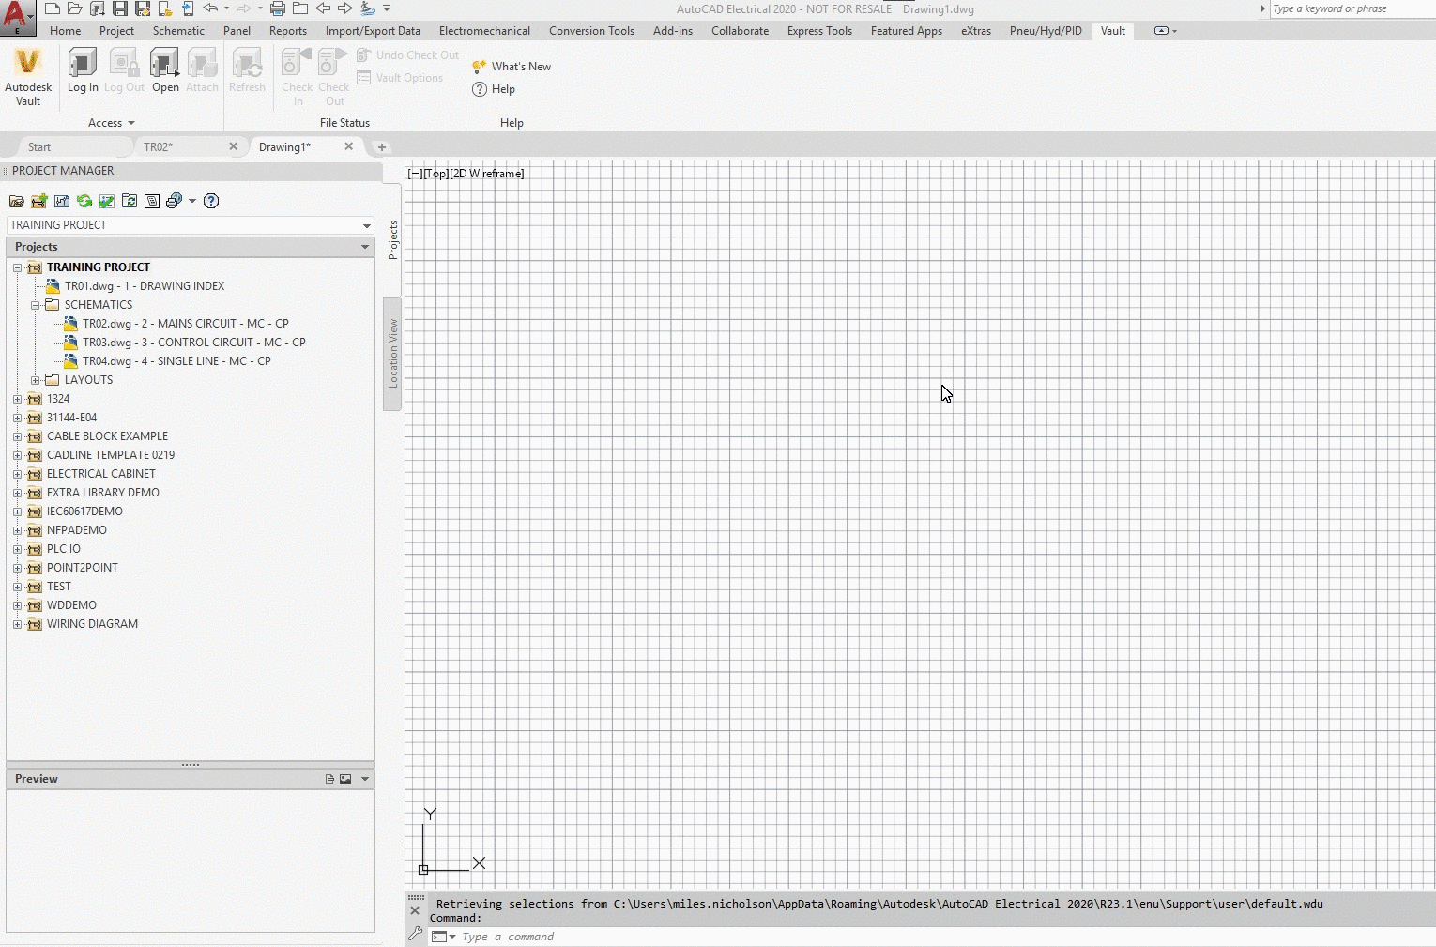Click the [Top] view control label
Viewport: 1436px width, 947px height.
click(x=435, y=174)
